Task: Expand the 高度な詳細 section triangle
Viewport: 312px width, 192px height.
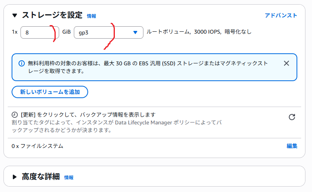Action: [15, 177]
